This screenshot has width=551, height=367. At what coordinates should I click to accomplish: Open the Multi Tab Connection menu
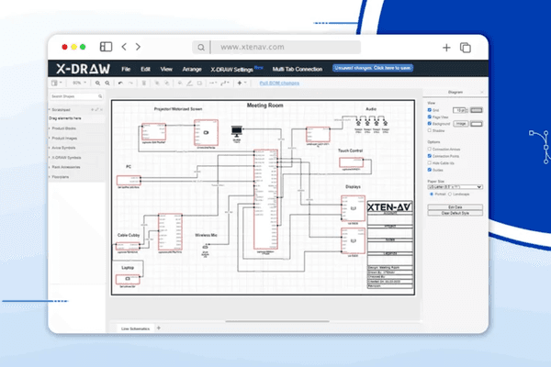tap(298, 69)
